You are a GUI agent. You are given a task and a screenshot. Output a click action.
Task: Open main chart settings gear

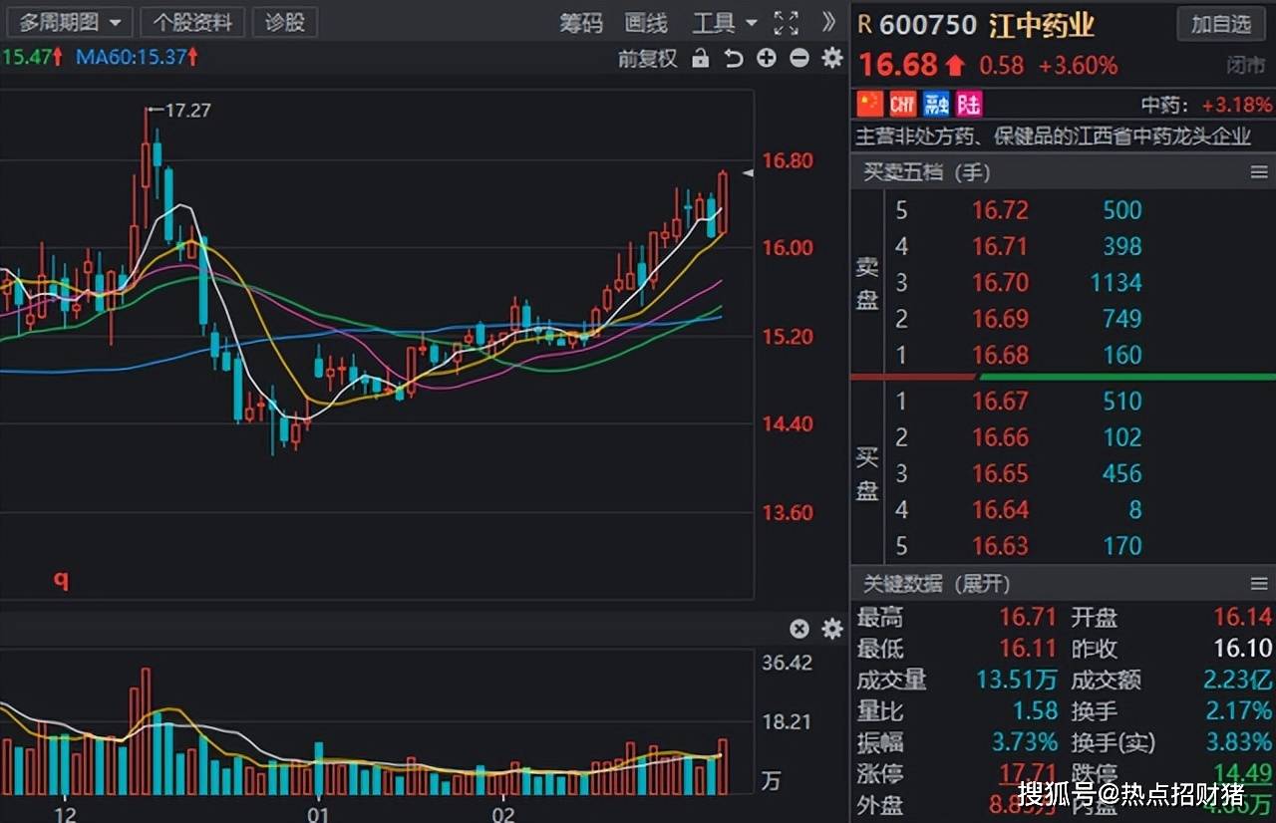(831, 59)
